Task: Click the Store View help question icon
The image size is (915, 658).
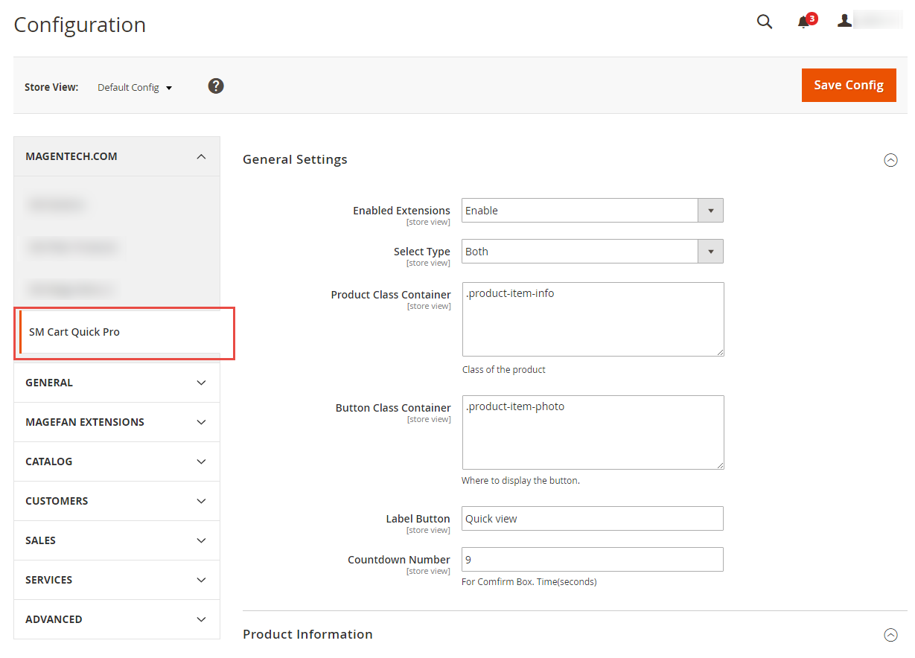Action: [x=216, y=86]
